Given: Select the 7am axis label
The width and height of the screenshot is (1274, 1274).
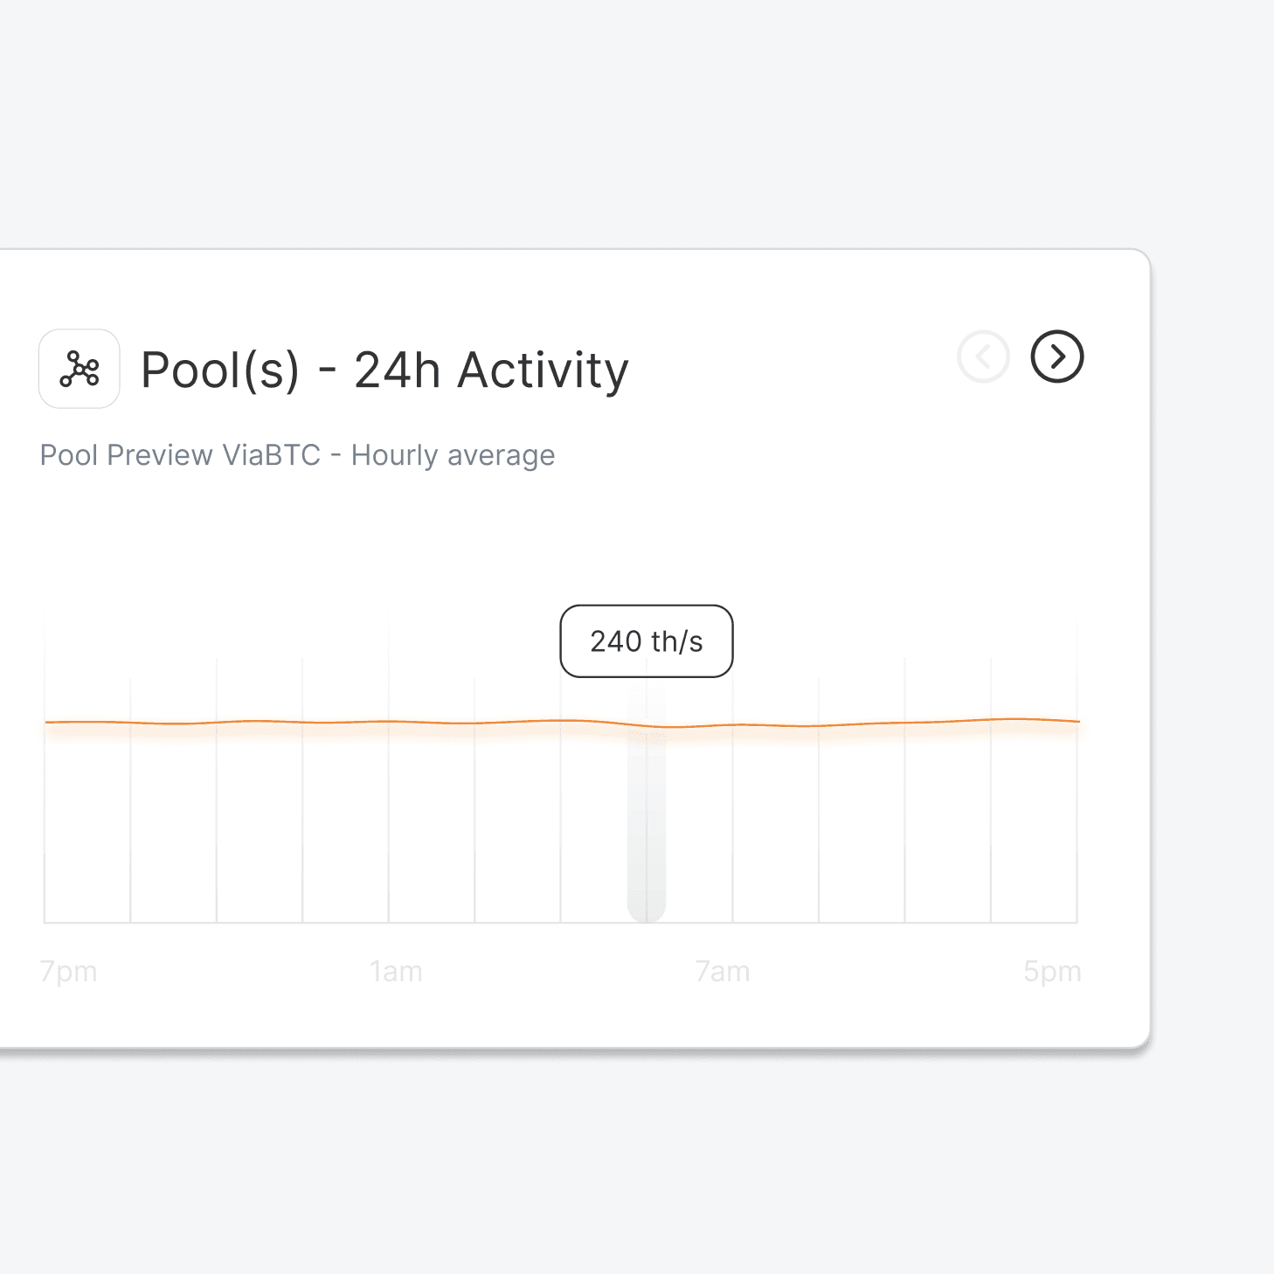Looking at the screenshot, I should (x=723, y=972).
